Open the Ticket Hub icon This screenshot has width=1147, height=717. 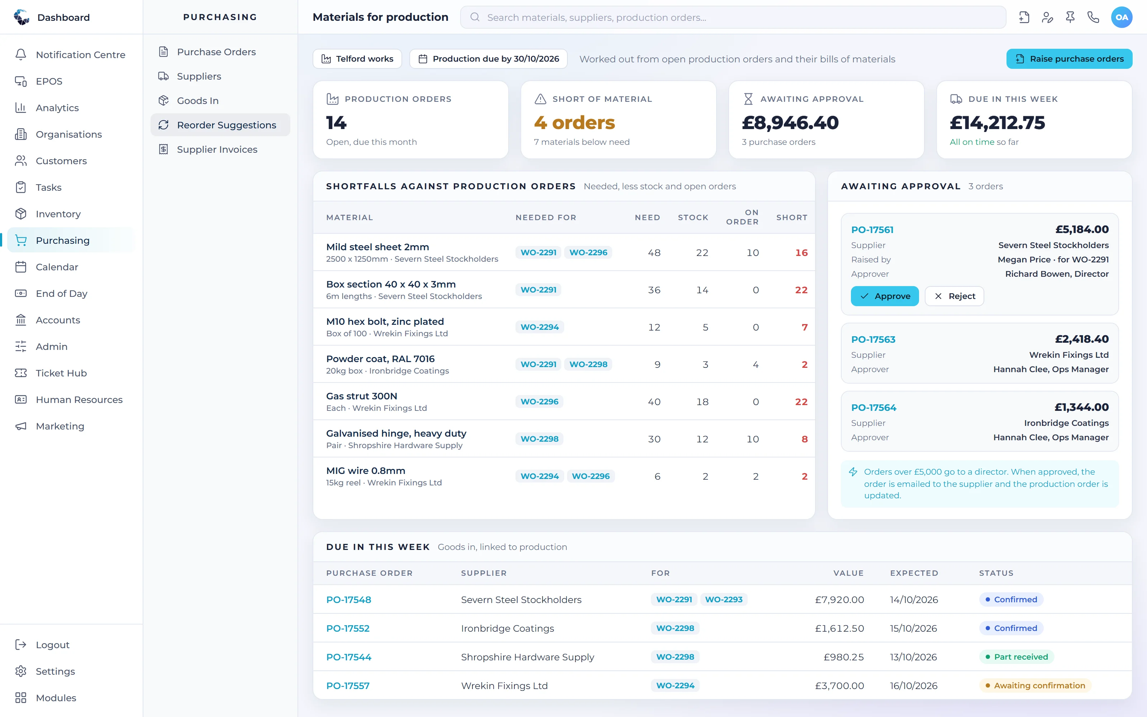(21, 373)
